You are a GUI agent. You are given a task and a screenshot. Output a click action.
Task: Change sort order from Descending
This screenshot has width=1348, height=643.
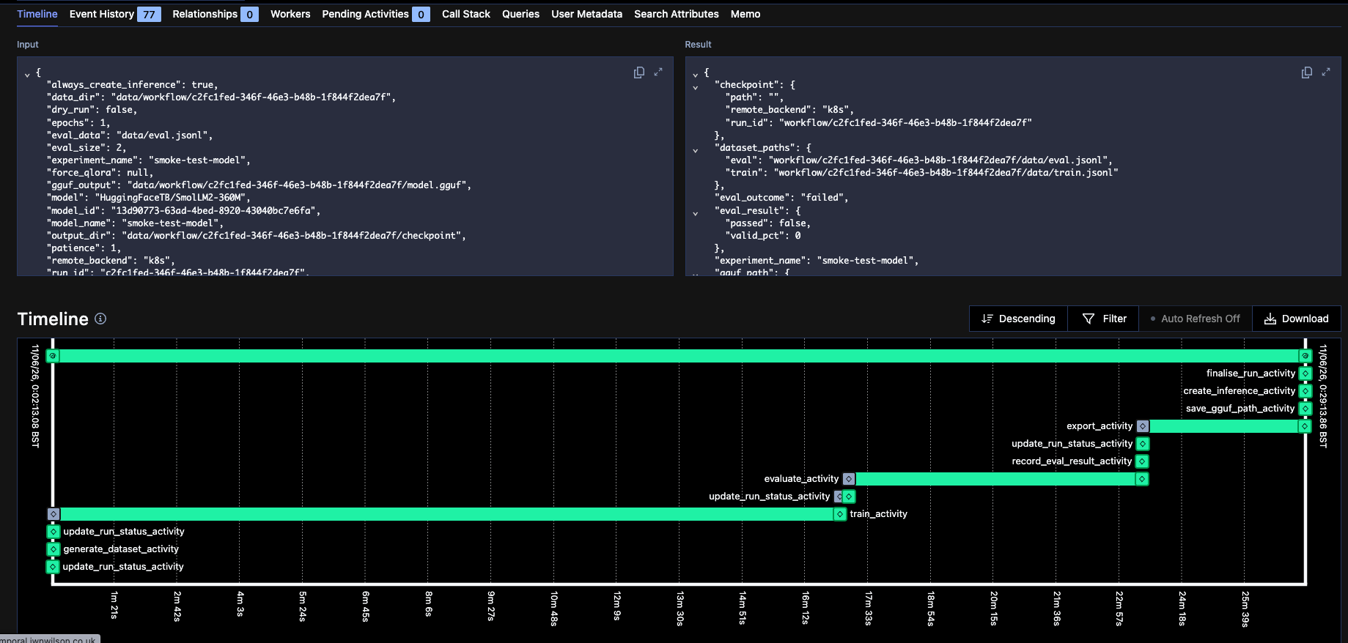(x=1018, y=319)
